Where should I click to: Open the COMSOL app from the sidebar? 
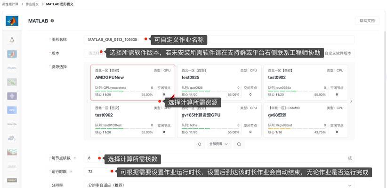click(x=12, y=68)
